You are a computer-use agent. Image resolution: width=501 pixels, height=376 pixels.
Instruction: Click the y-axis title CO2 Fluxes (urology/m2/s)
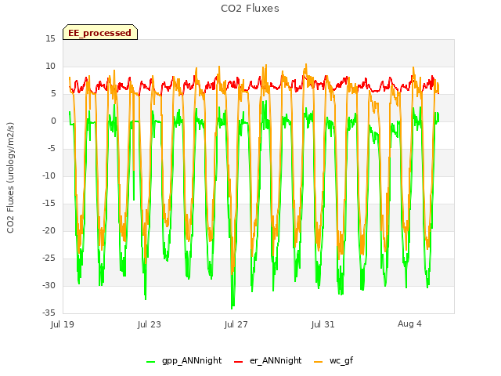(10, 178)
